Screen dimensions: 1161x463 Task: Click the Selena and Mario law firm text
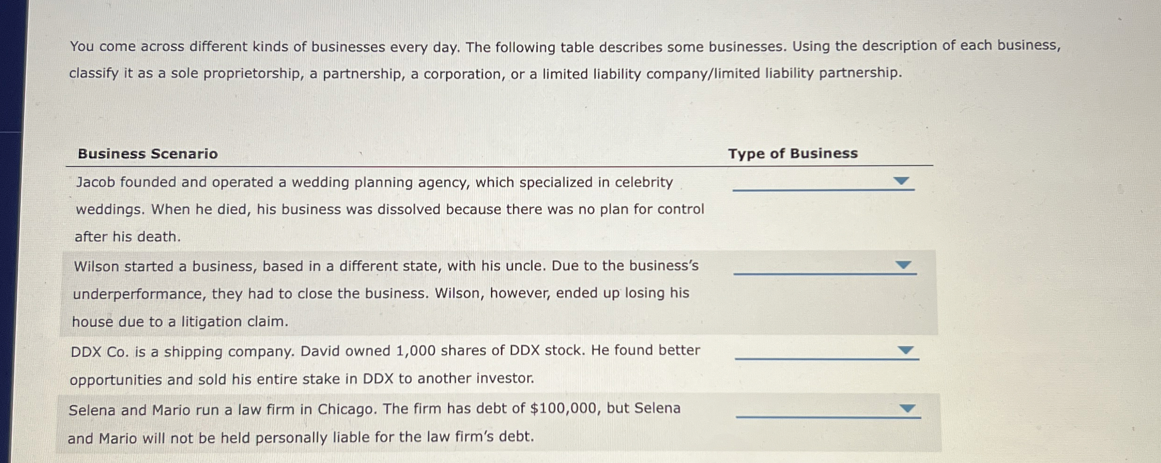(374, 423)
